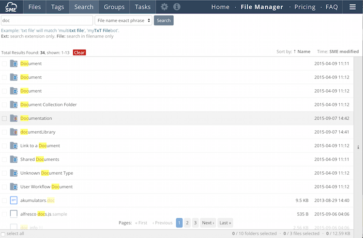
Task: Check the box for akumulators.doc
Action: [x=4, y=200]
